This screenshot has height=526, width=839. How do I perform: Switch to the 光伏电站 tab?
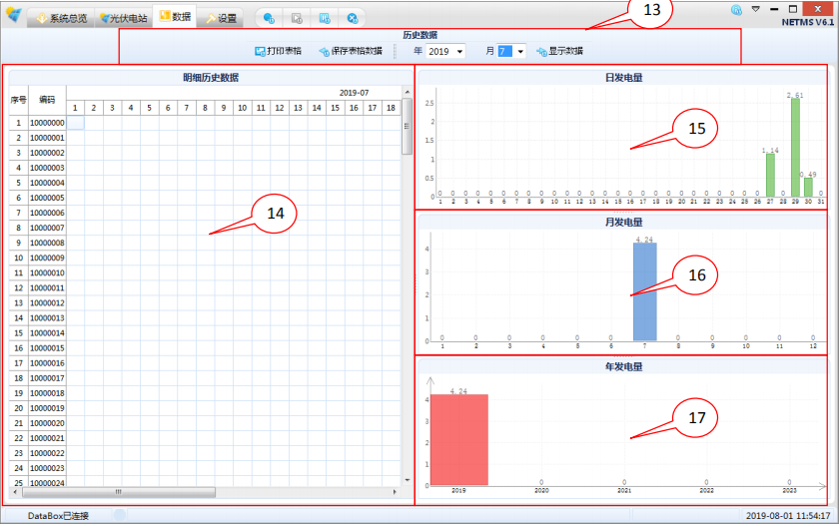point(122,18)
